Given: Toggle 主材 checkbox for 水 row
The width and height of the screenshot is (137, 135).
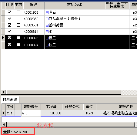Looking at the screenshot, I should tap(18, 32).
